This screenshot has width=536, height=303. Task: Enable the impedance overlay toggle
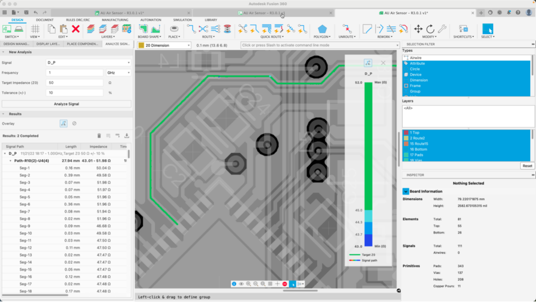coord(63,124)
